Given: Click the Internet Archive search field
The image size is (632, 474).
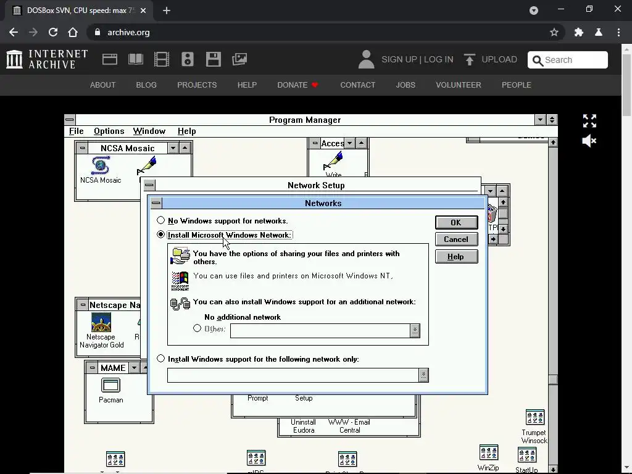Looking at the screenshot, I should 568,60.
